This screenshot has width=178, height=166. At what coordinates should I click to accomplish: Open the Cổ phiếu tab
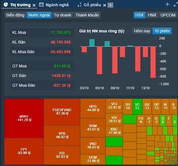point(92,5)
